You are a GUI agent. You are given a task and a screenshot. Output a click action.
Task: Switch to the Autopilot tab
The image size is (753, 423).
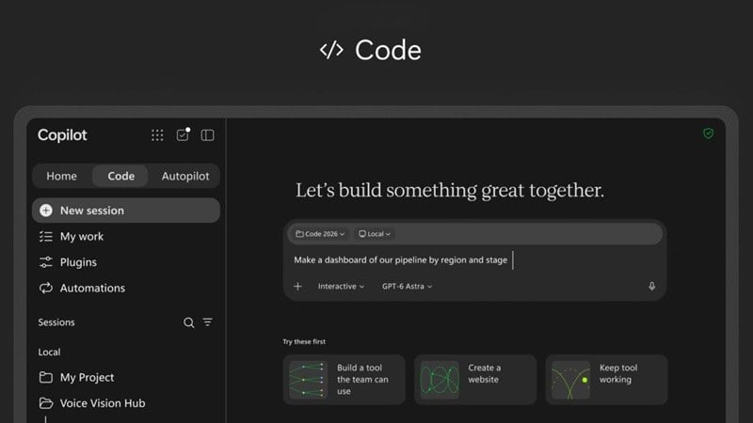point(185,176)
